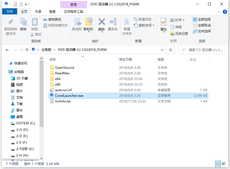The height and width of the screenshot is (169, 230).
Task: Open Quick access in navigation pane
Action: pos(18,63)
